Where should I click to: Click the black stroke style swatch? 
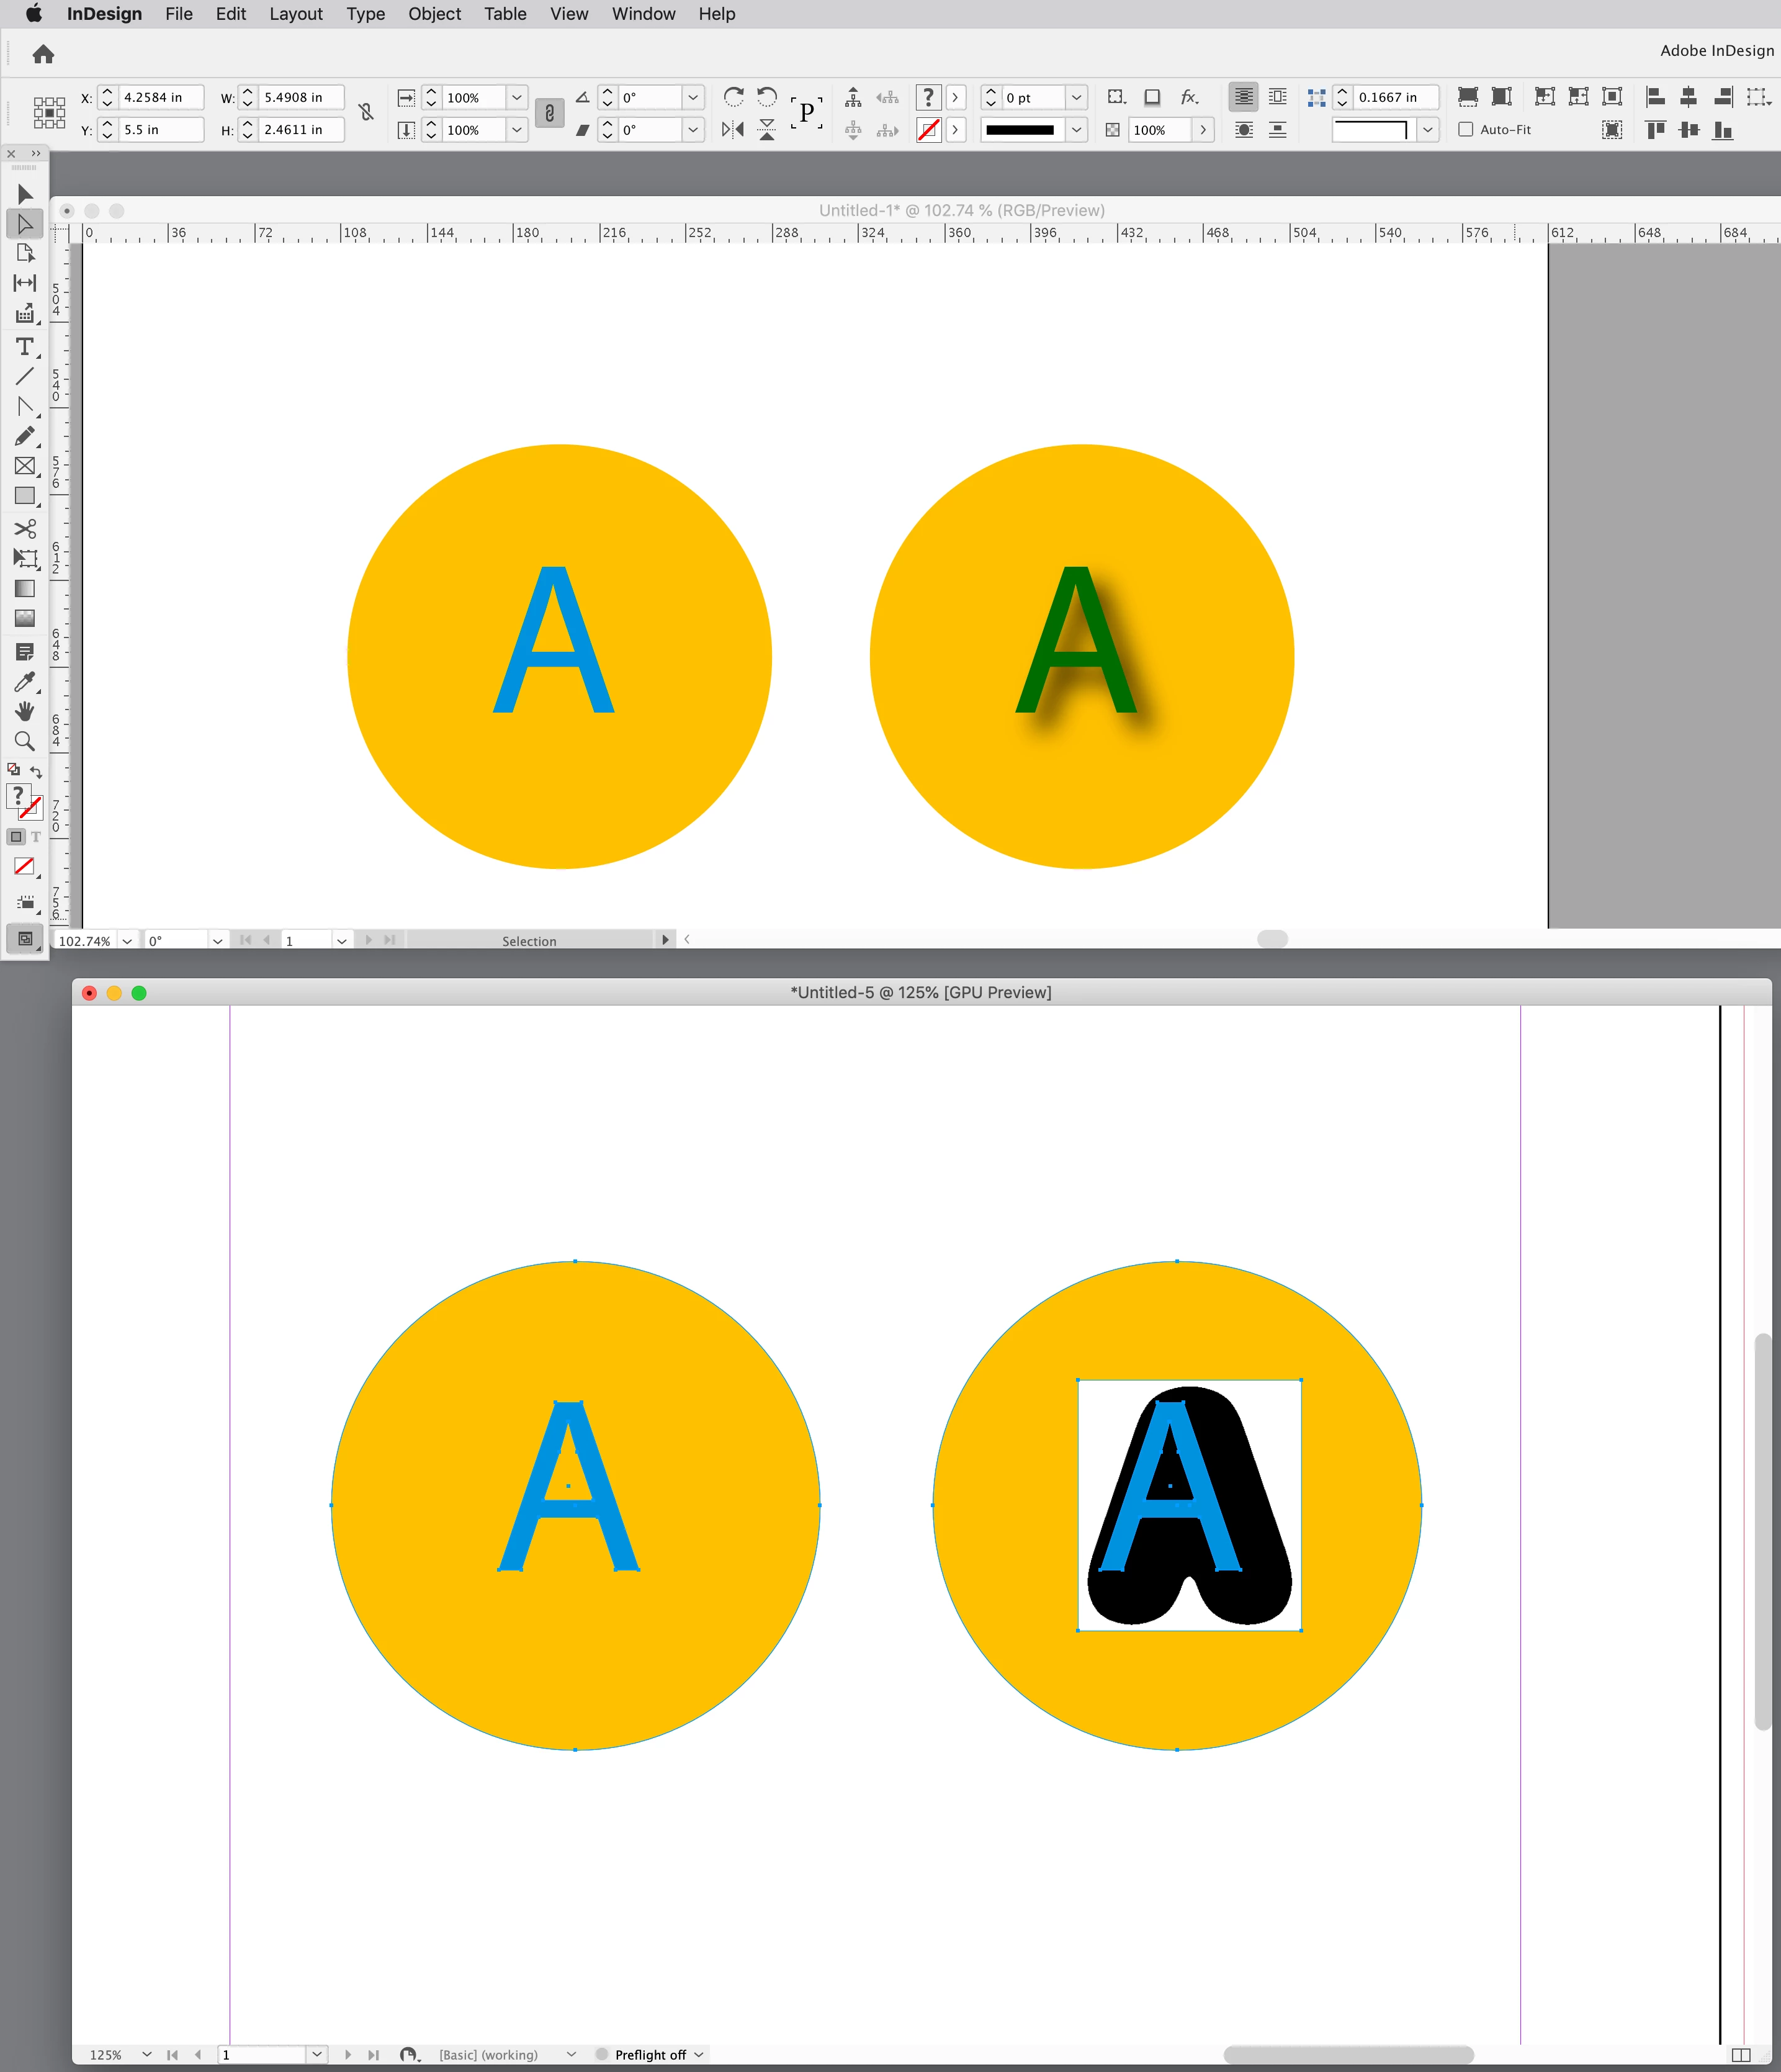1020,129
